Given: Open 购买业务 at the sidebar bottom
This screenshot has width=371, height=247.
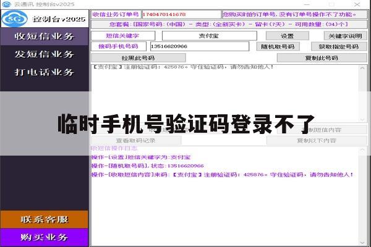Looking at the screenshot, I should [x=45, y=237].
